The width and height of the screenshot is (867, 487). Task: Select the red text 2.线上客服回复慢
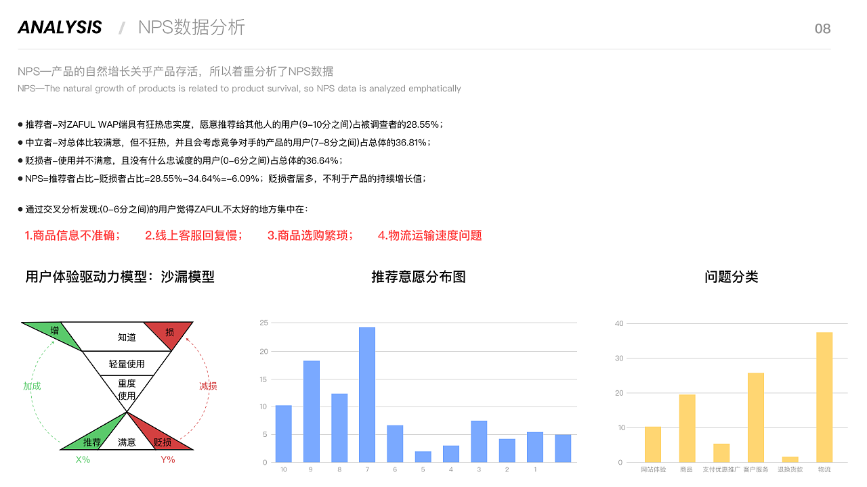194,235
